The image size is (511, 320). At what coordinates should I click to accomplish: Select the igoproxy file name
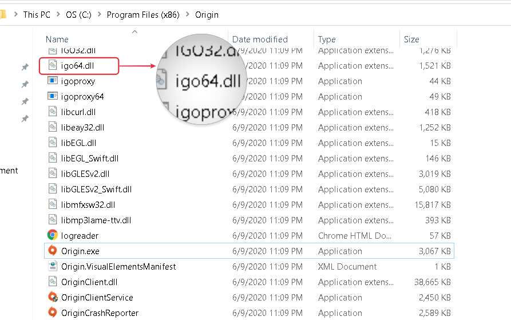78,81
